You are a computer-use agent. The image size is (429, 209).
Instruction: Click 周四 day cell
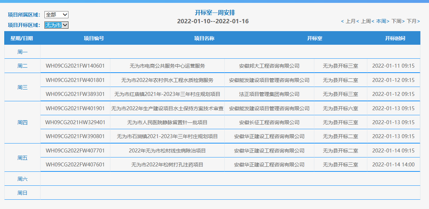[22, 122]
